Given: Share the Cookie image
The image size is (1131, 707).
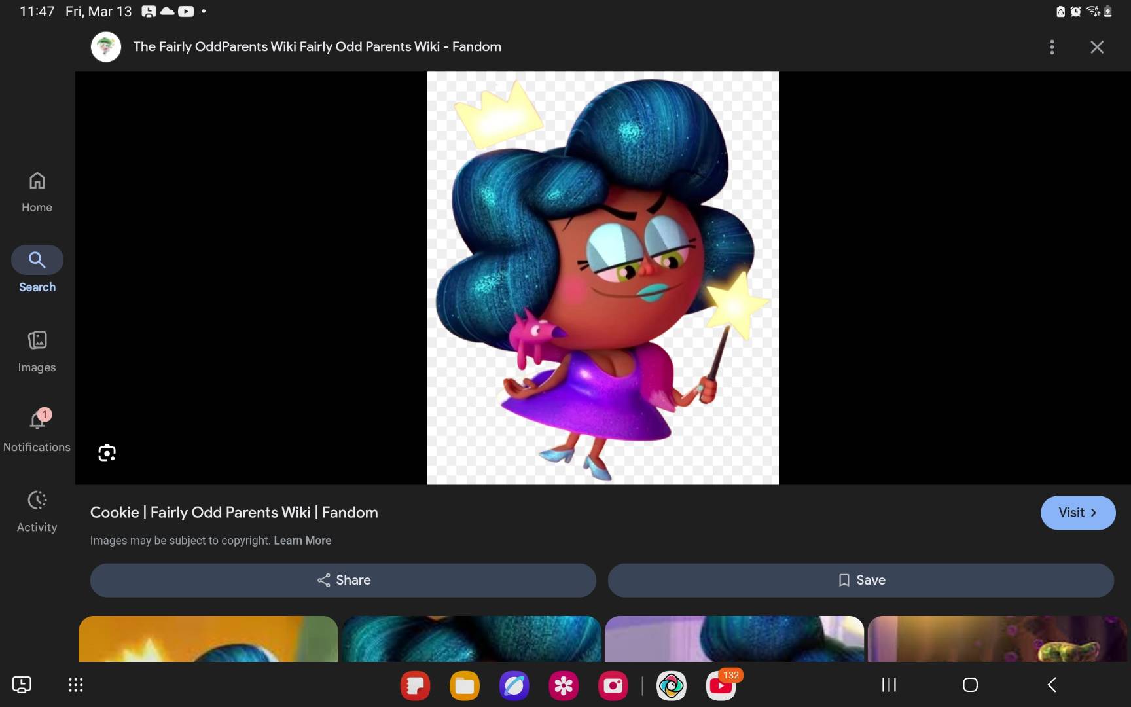Looking at the screenshot, I should (343, 580).
